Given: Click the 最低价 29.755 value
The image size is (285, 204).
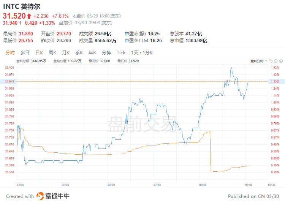Looking at the screenshot, I should (26, 41).
